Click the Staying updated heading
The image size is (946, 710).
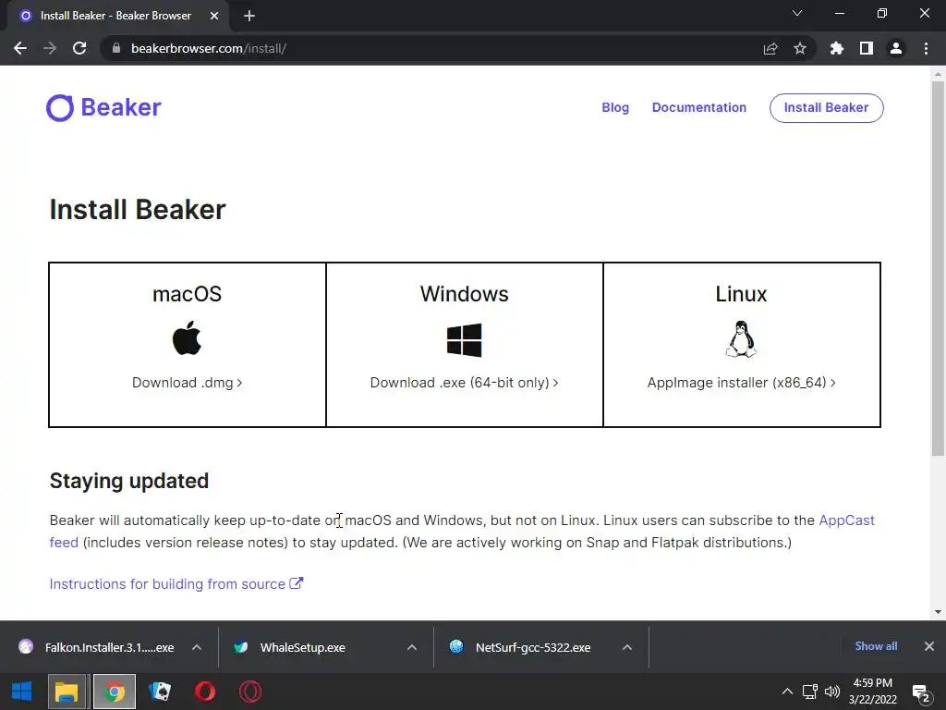pyautogui.click(x=129, y=481)
